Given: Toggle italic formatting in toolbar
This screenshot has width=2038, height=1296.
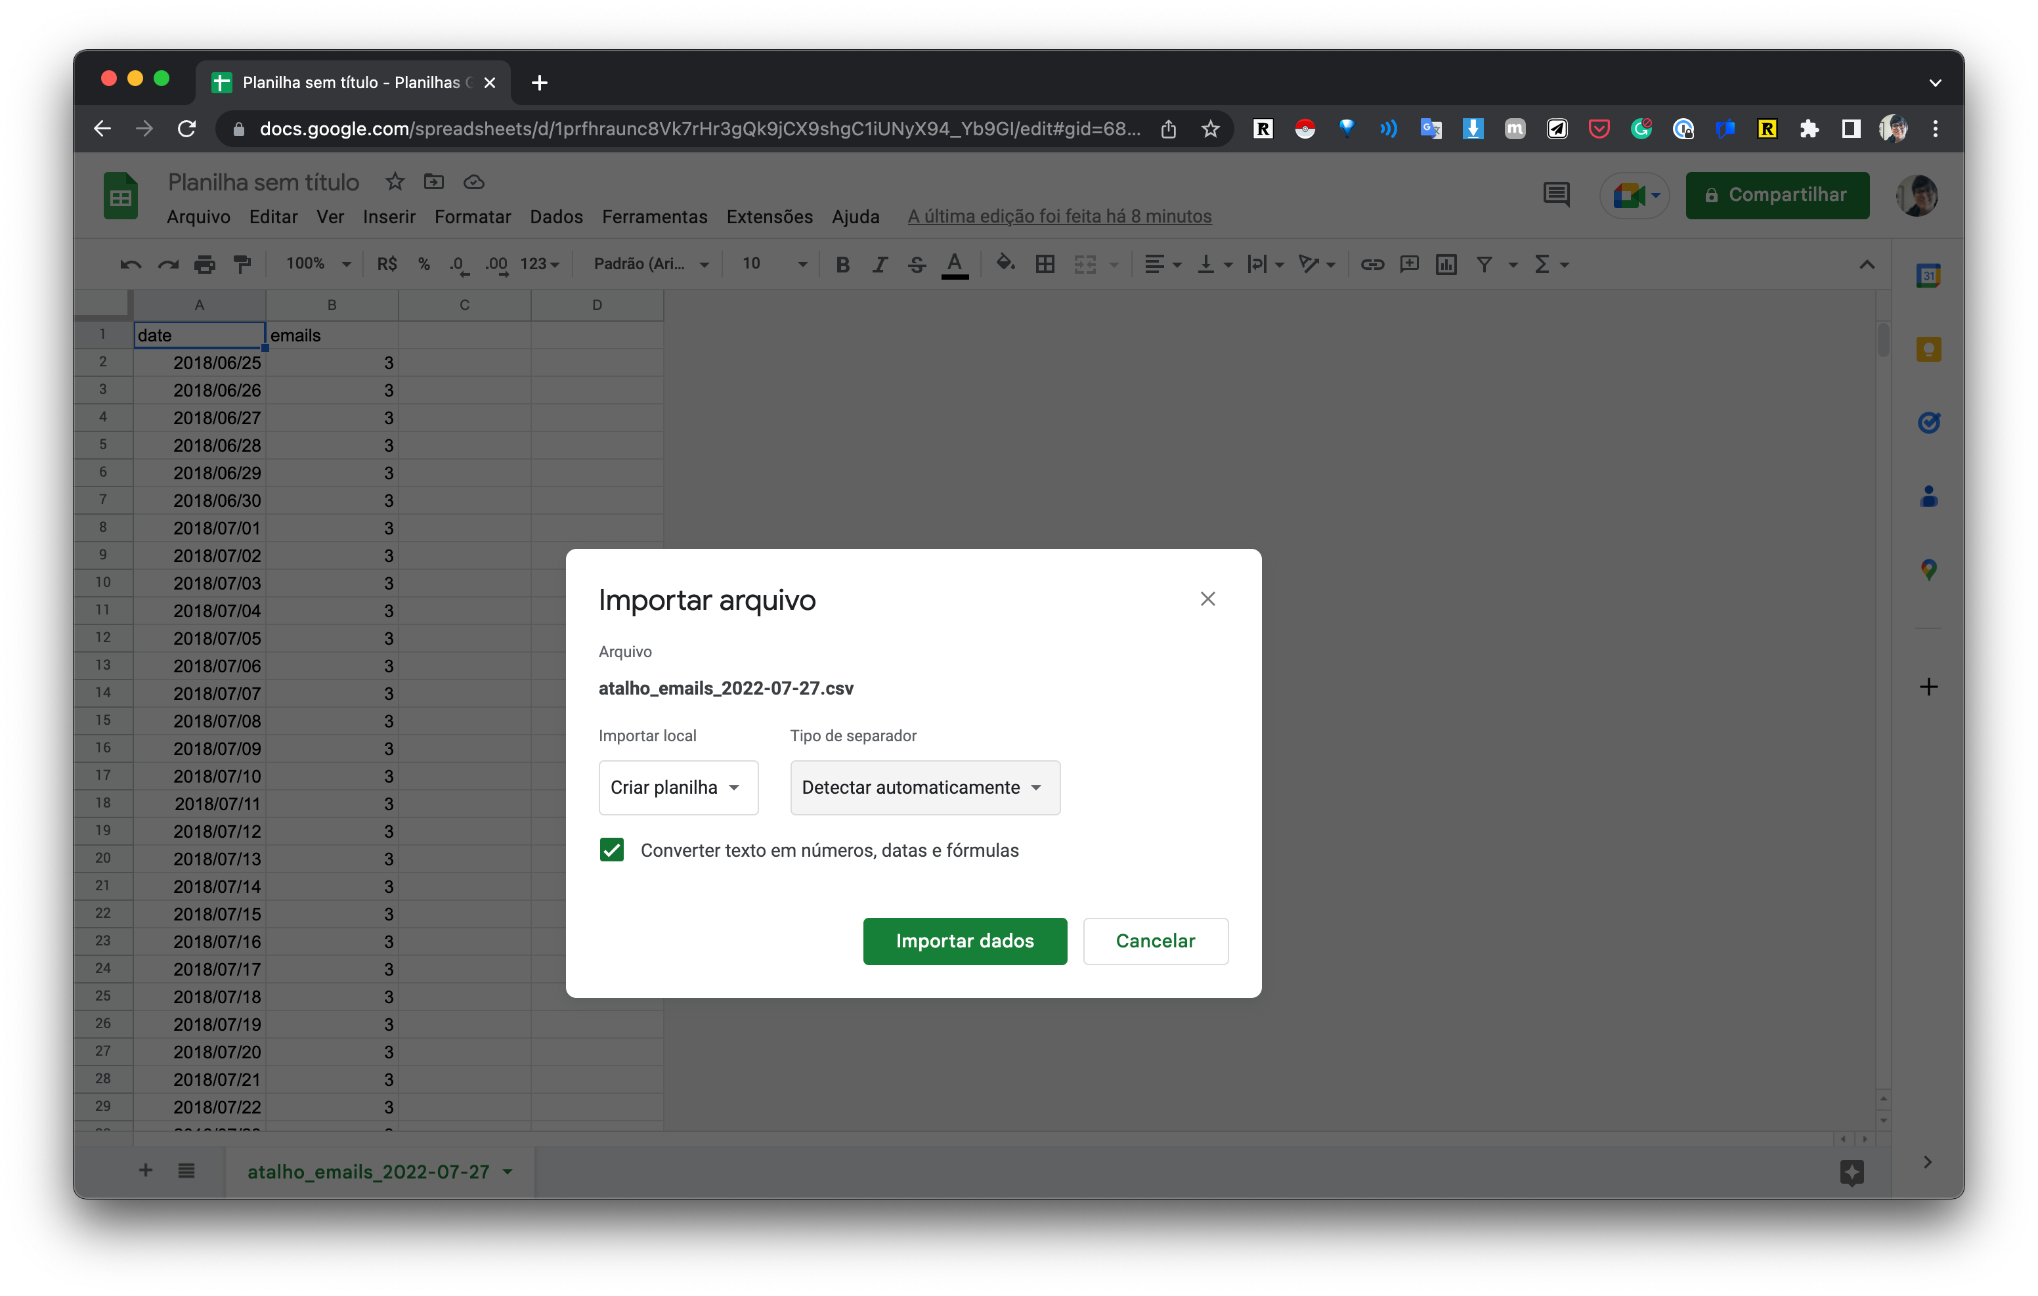Looking at the screenshot, I should (879, 265).
